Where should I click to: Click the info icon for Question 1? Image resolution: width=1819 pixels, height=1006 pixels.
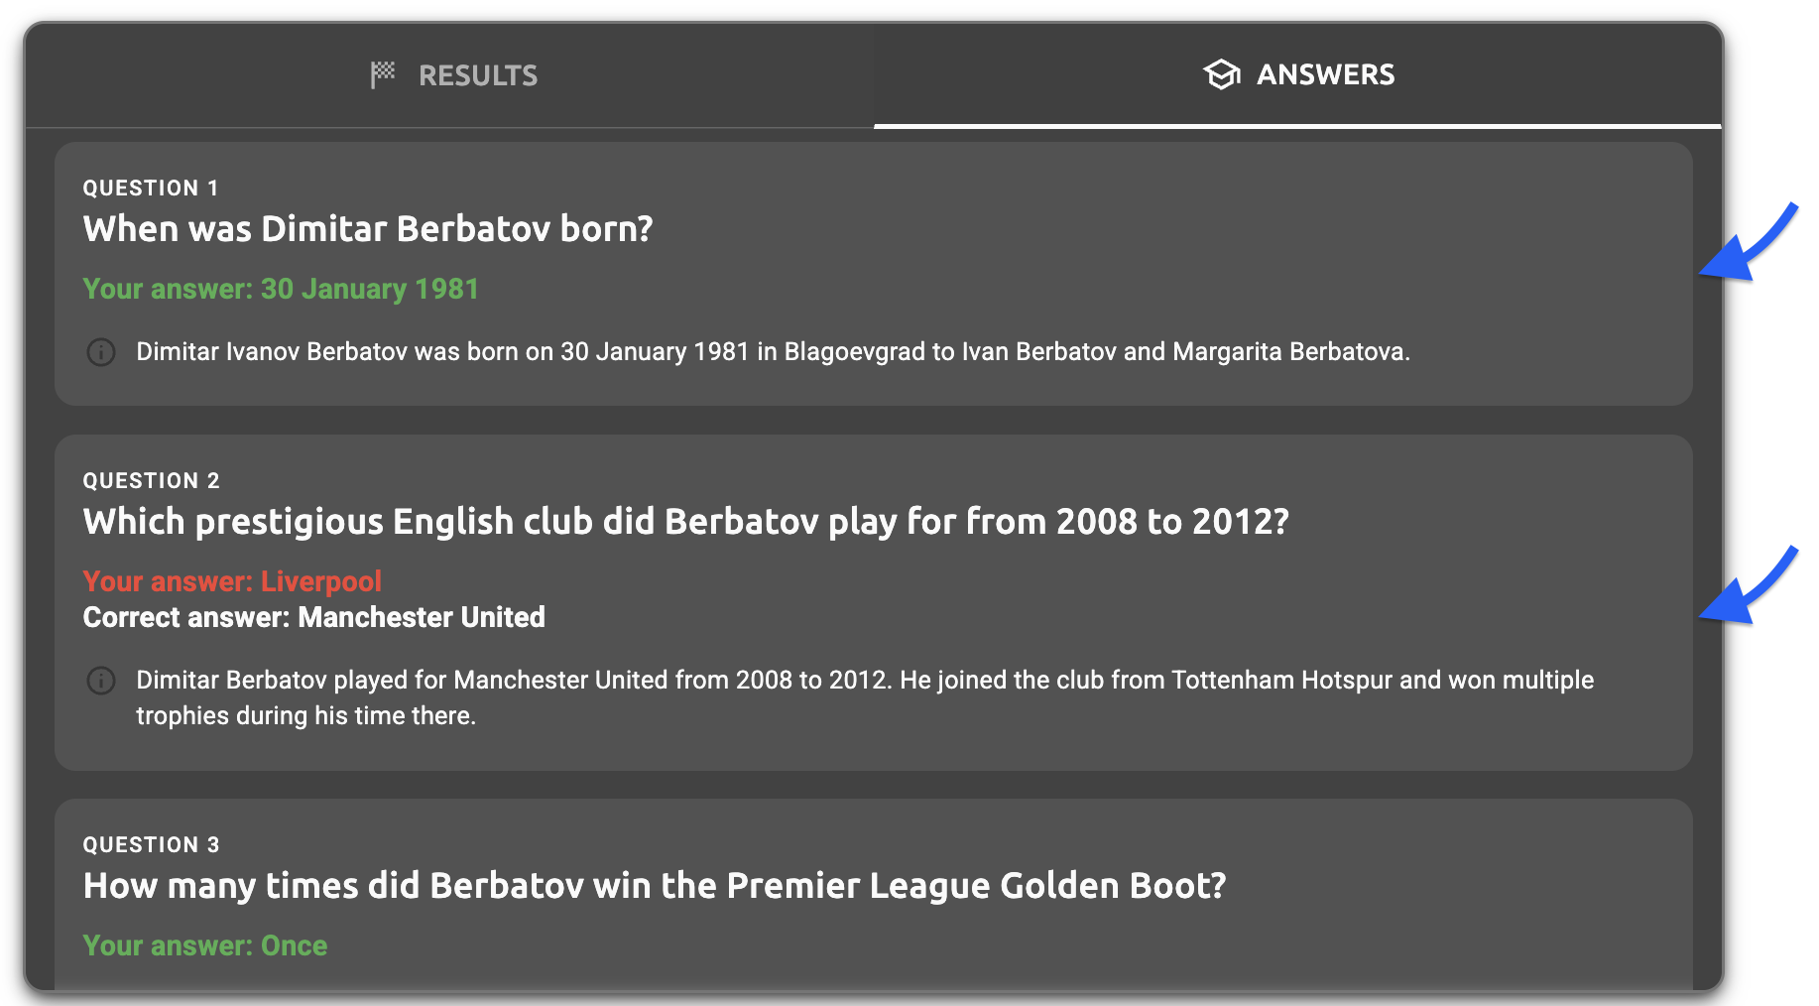click(101, 352)
